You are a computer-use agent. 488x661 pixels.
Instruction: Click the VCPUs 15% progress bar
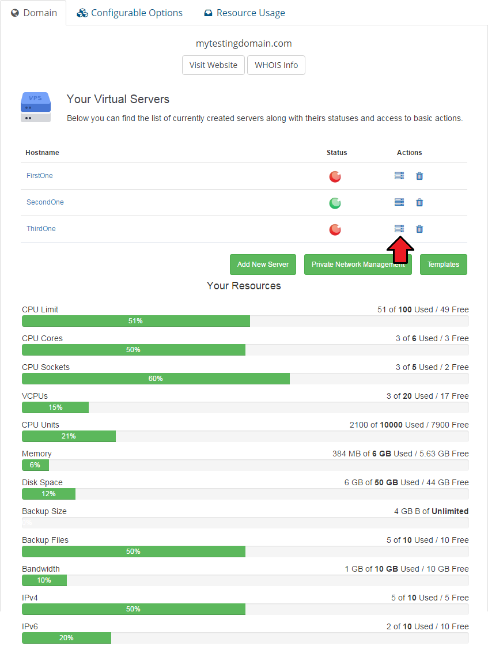[245, 407]
